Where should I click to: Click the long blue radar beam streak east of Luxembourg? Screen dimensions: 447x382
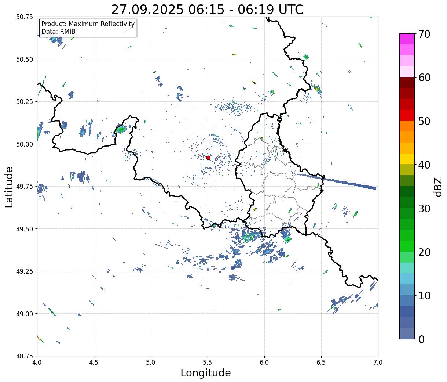tap(337, 181)
